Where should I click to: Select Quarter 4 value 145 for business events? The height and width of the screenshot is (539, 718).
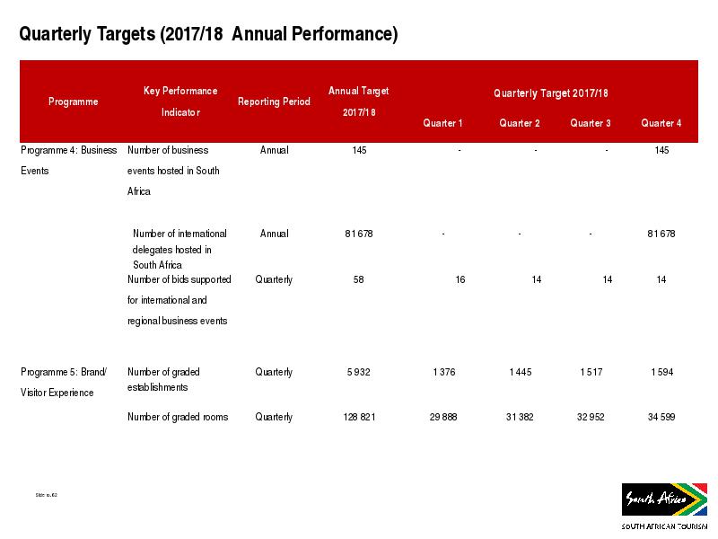tap(661, 150)
